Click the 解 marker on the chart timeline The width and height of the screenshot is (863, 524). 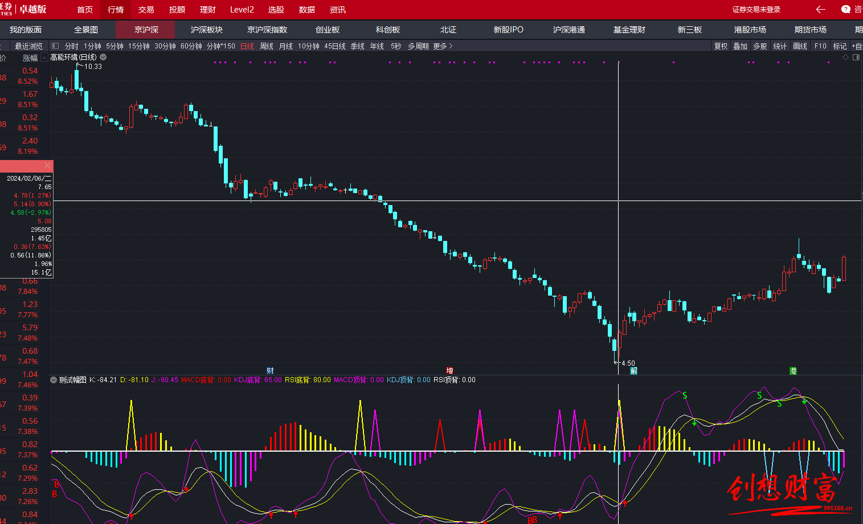(x=633, y=371)
